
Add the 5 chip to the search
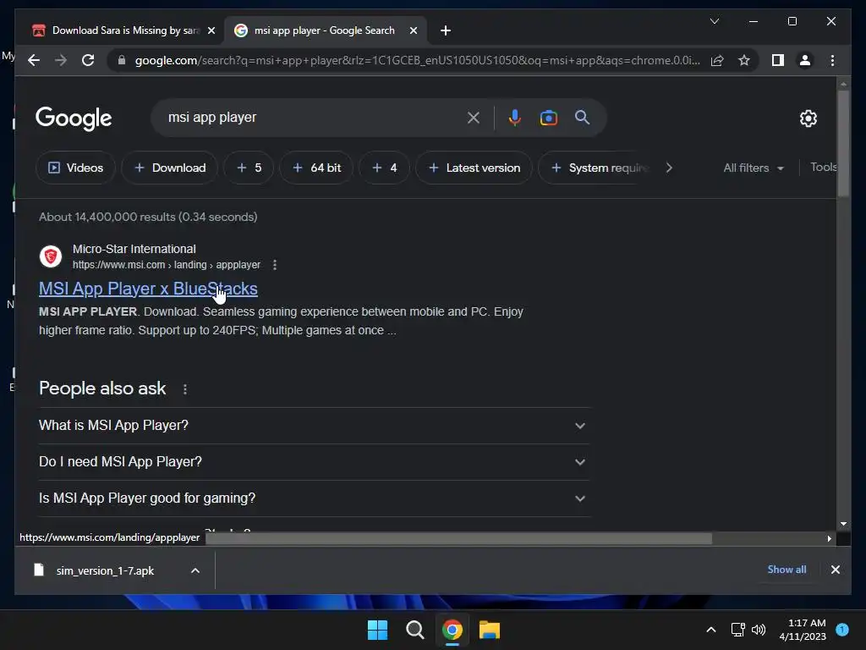coord(249,168)
